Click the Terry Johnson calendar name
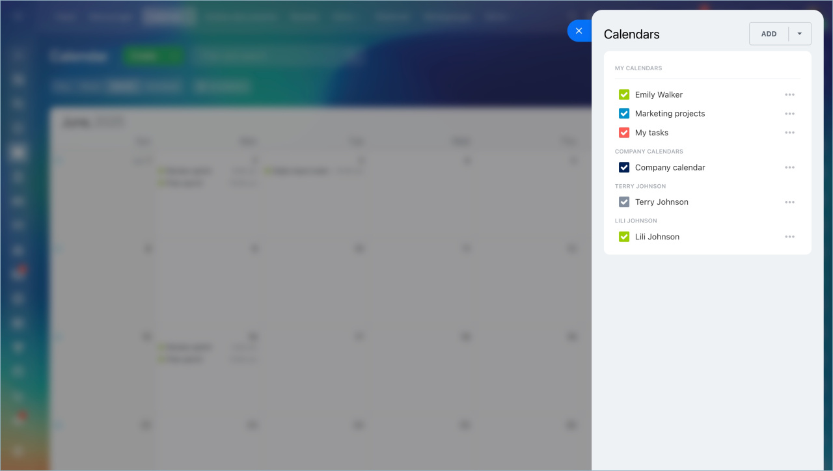Image resolution: width=833 pixels, height=471 pixels. coord(661,202)
